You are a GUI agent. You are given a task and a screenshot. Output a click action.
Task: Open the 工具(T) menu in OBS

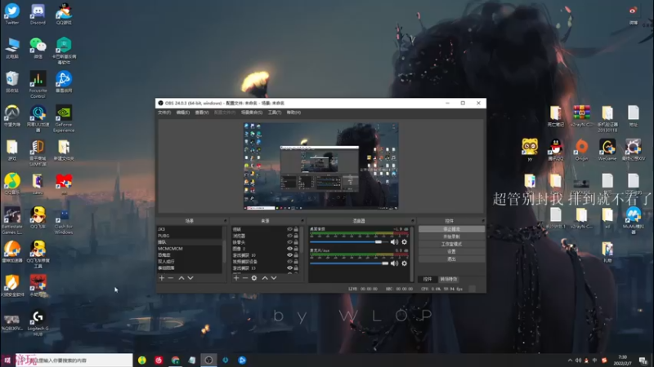(275, 113)
